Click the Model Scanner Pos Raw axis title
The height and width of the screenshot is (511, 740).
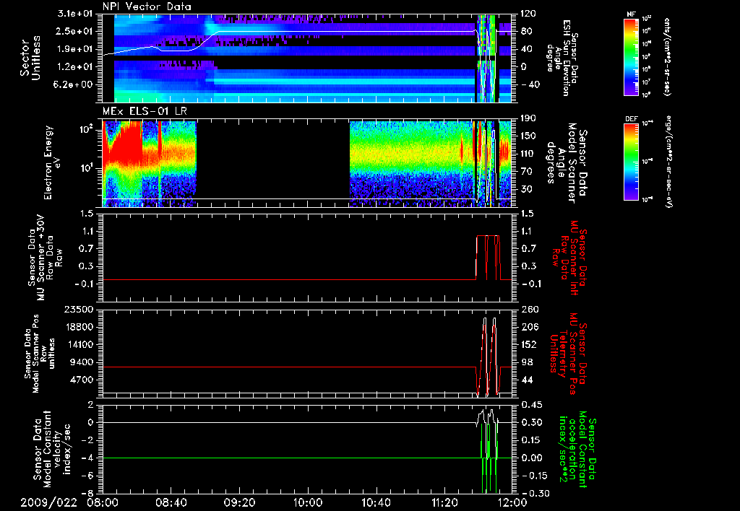(x=40, y=354)
